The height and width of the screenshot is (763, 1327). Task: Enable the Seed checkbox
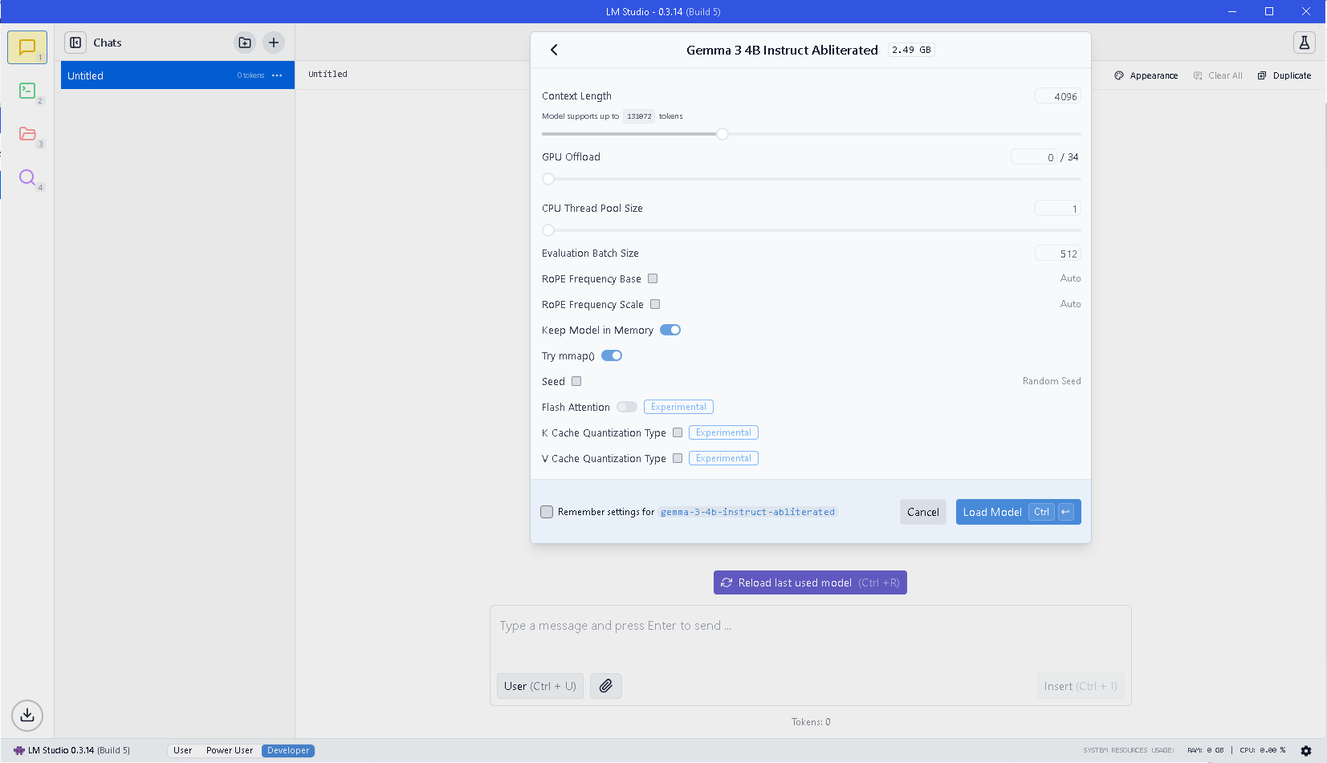pyautogui.click(x=576, y=381)
